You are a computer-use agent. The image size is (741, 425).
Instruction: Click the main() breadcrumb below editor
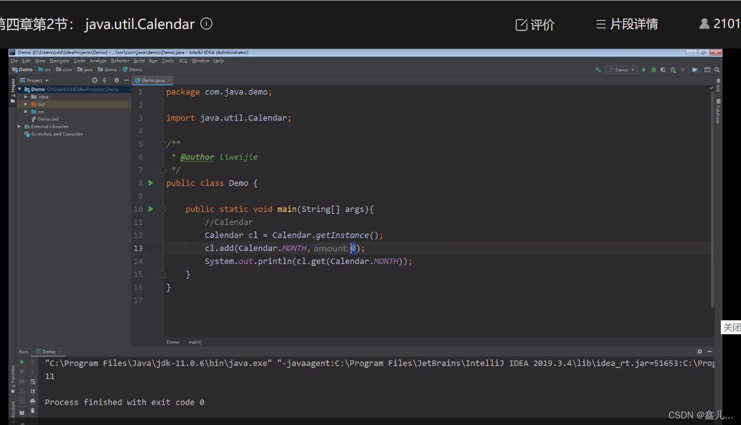click(x=195, y=342)
